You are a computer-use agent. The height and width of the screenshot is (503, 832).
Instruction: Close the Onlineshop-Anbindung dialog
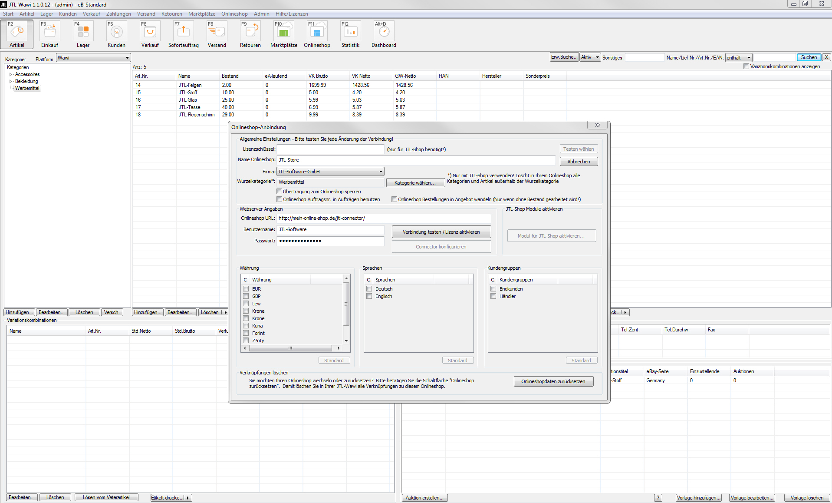[598, 125]
